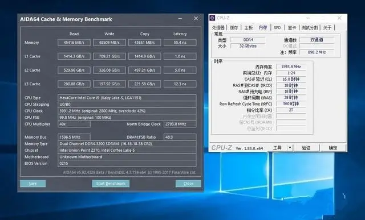Click the tRAS value 38 时钟 in CPU-Z

click(x=291, y=98)
